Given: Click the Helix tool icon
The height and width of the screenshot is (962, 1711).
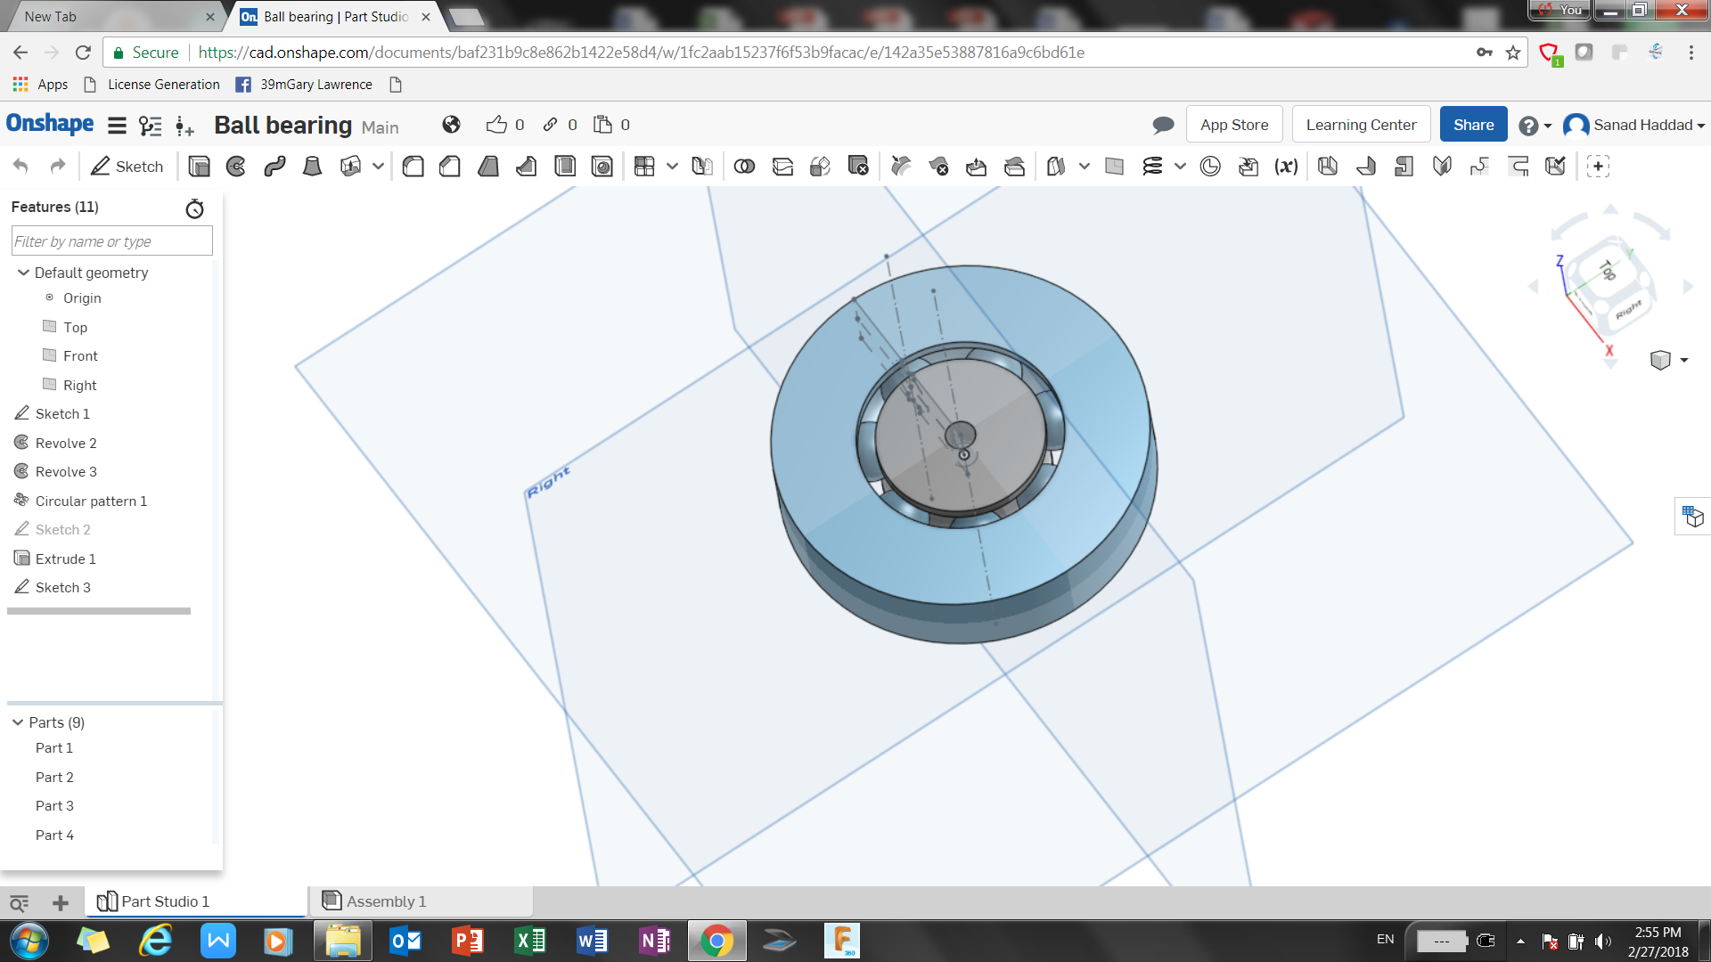Looking at the screenshot, I should (x=1152, y=167).
